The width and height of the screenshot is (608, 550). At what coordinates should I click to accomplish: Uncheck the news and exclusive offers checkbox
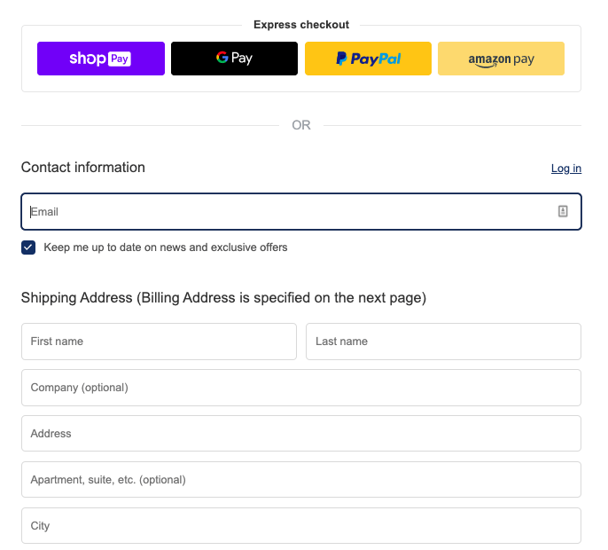(28, 247)
